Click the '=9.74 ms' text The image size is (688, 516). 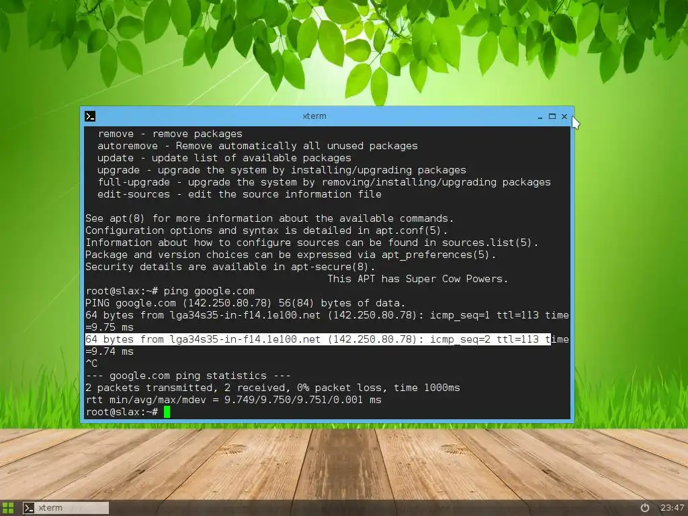coord(110,351)
